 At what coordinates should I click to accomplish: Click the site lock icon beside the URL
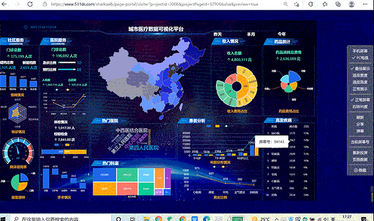45,4
